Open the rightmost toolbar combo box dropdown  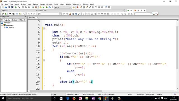[x=151, y=14]
